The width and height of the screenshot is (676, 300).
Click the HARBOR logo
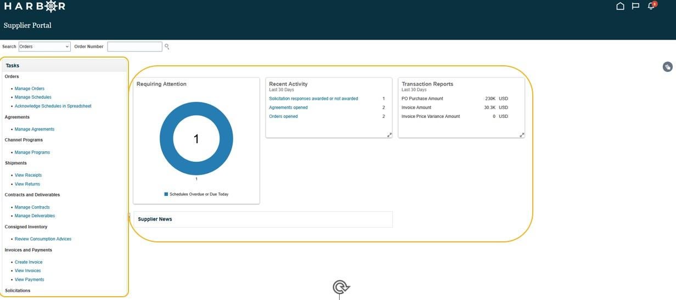[35, 7]
